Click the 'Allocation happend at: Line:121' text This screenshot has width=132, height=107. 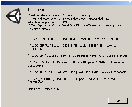click(49, 22)
